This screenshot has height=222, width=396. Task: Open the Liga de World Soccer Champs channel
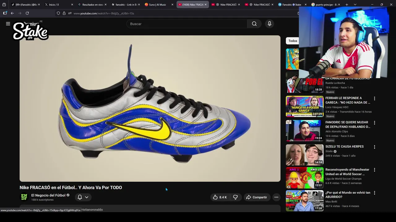343,179
